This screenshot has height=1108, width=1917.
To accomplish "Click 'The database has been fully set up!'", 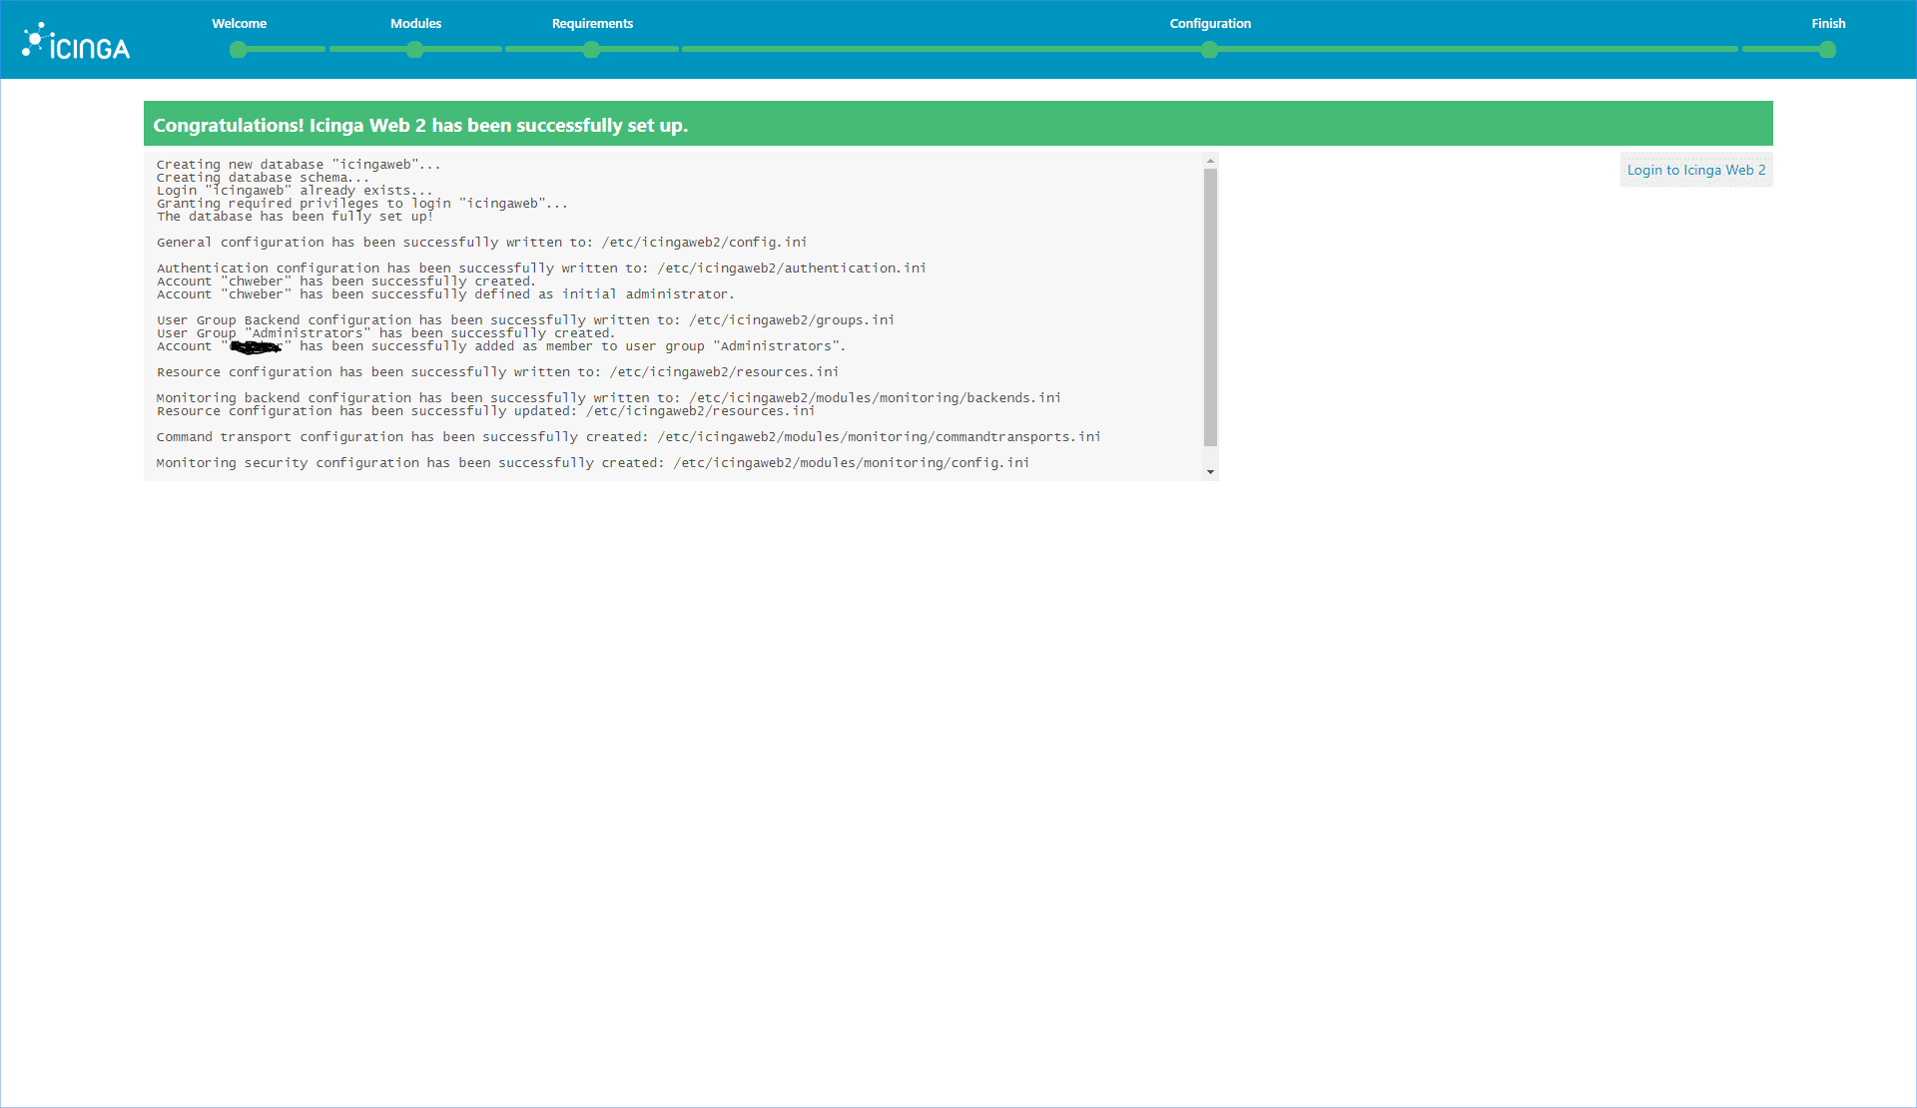I will click(x=295, y=216).
